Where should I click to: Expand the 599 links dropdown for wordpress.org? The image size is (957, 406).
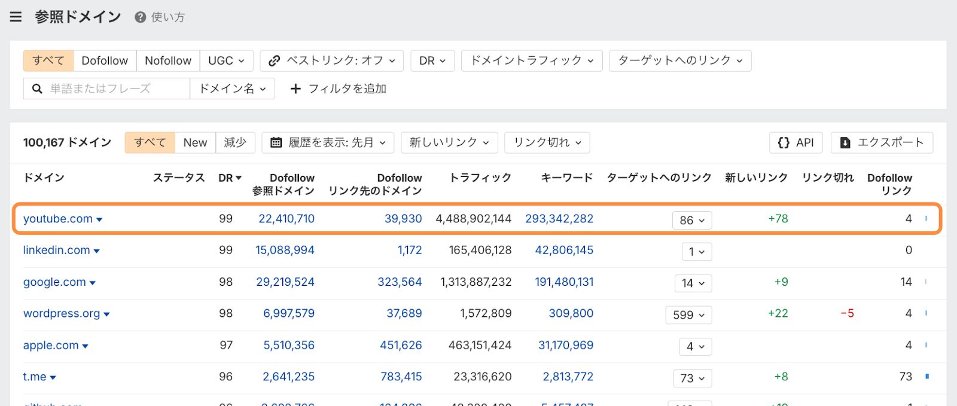[x=688, y=315]
